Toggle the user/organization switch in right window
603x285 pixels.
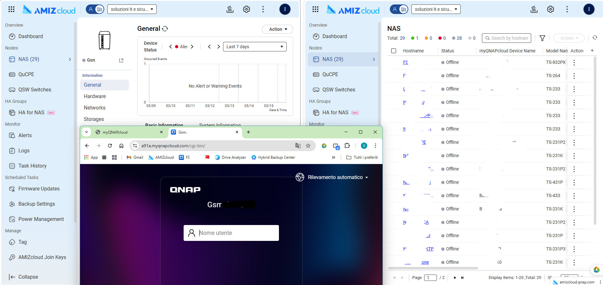(x=399, y=10)
